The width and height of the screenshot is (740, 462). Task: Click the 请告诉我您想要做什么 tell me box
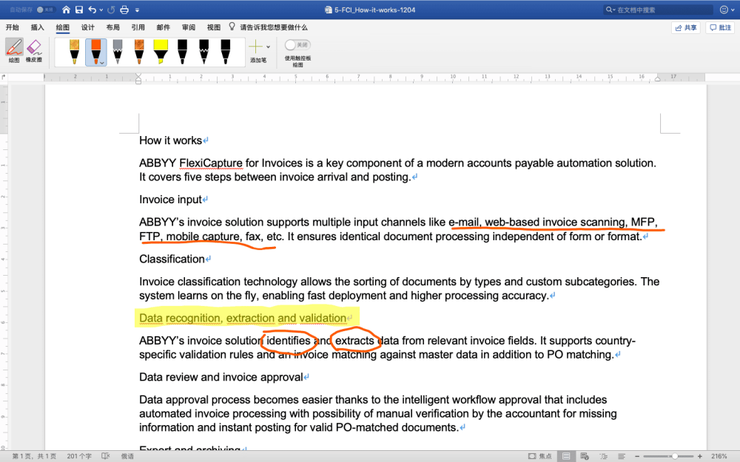pos(274,27)
